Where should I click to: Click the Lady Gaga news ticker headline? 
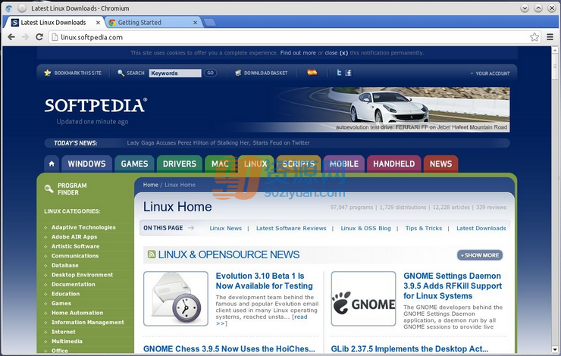coord(218,143)
